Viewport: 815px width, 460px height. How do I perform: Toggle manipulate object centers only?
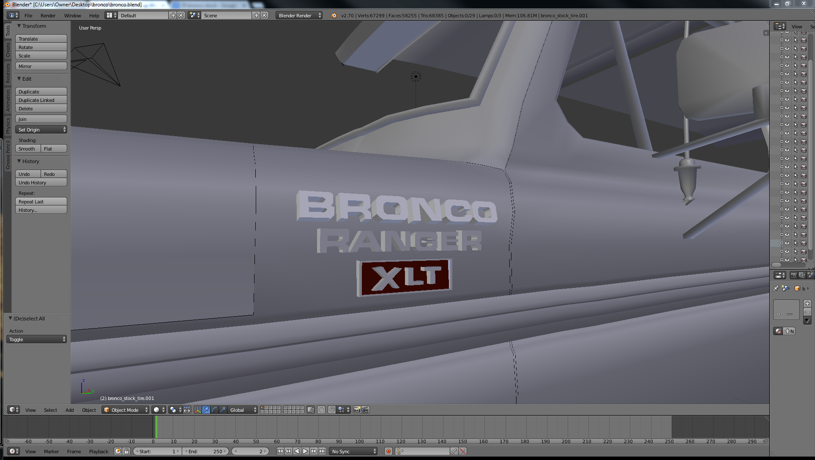point(187,410)
